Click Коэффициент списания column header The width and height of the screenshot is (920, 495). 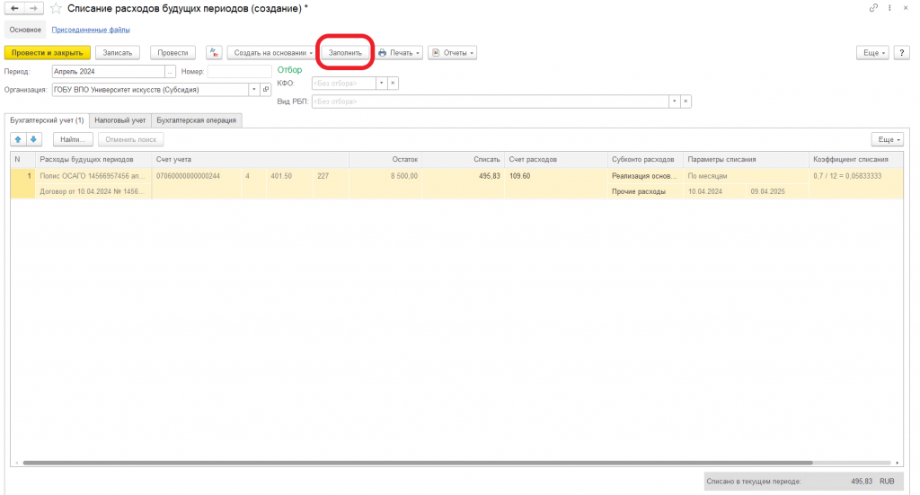tap(855, 160)
